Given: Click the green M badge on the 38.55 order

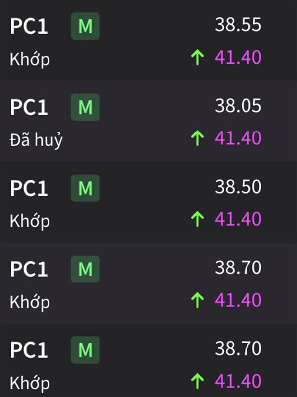Looking at the screenshot, I should click(85, 26).
